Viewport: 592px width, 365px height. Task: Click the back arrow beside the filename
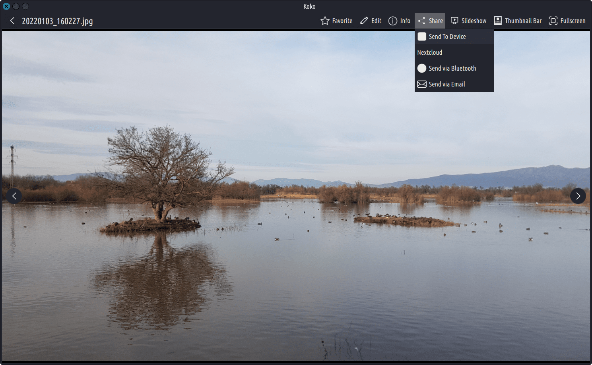click(12, 21)
